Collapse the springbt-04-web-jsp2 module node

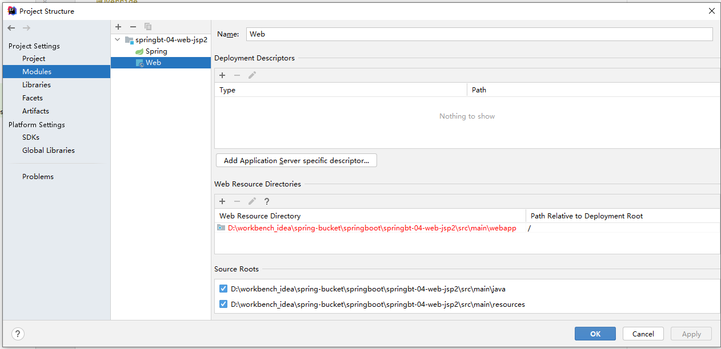pos(118,40)
